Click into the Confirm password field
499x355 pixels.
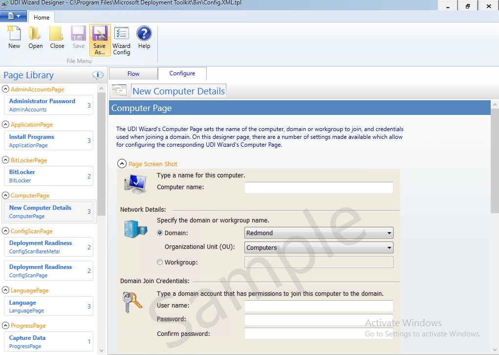click(319, 333)
